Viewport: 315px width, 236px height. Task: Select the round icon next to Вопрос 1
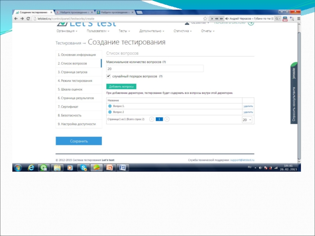[x=110, y=106]
